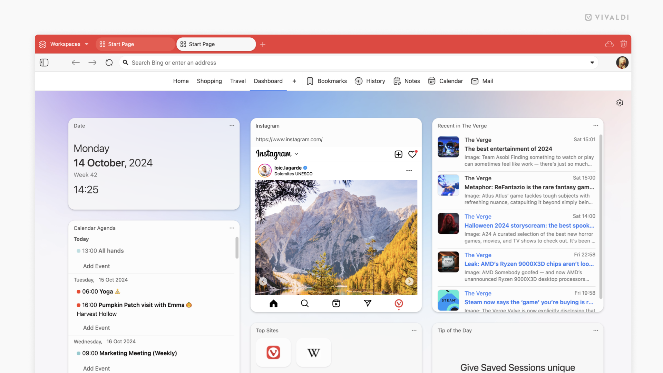Select the Dashboard tab
Viewport: 663px width, 373px height.
[x=268, y=81]
